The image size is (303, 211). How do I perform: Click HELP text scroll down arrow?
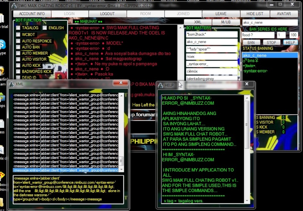click(x=247, y=200)
